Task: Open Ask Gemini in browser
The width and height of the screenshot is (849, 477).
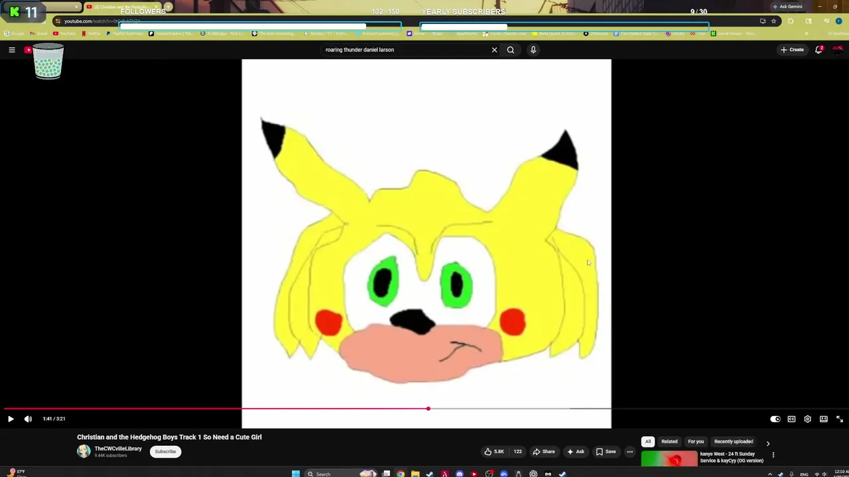Action: click(787, 7)
